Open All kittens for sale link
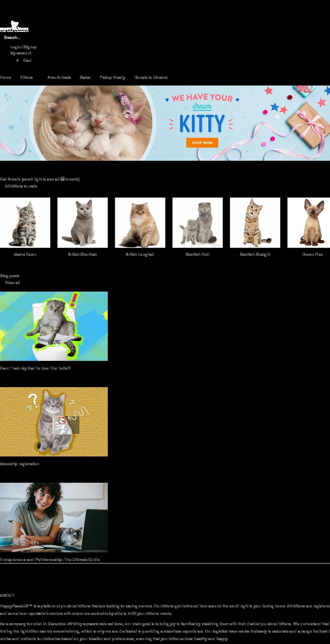 pos(21,186)
